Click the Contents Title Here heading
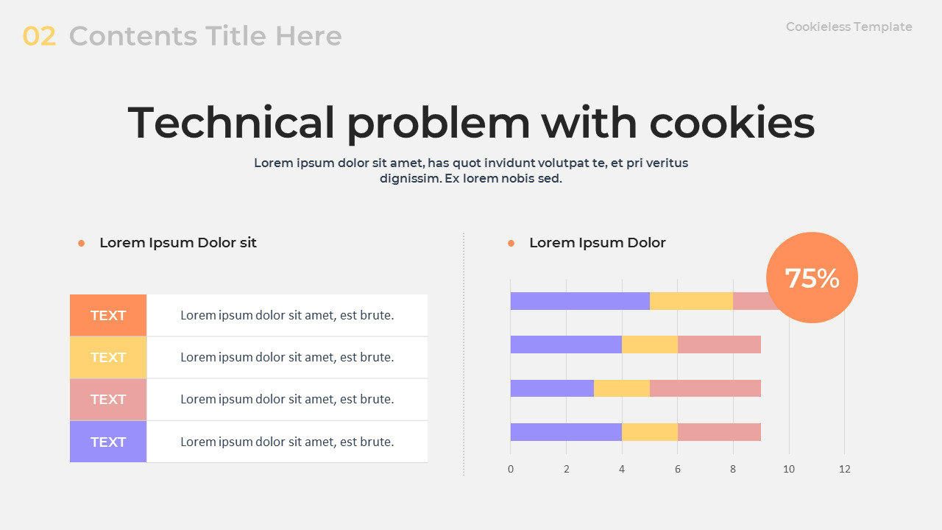The image size is (942, 530). click(x=205, y=36)
